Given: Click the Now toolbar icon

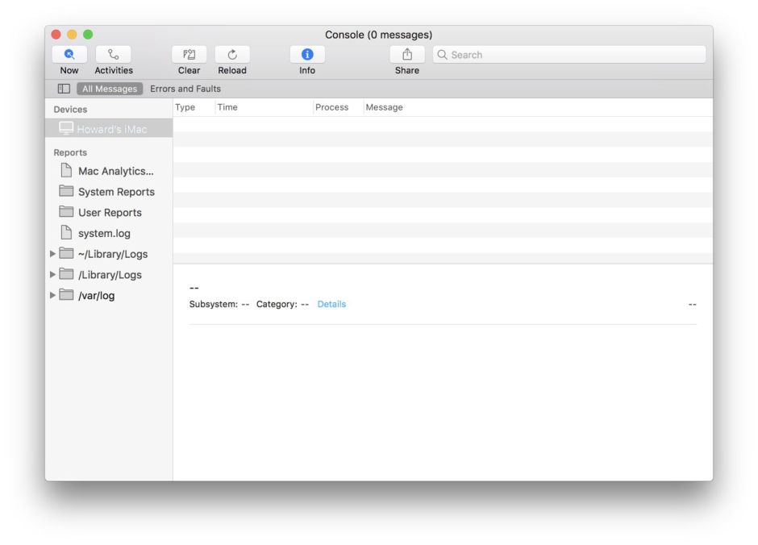Looking at the screenshot, I should (x=69, y=55).
